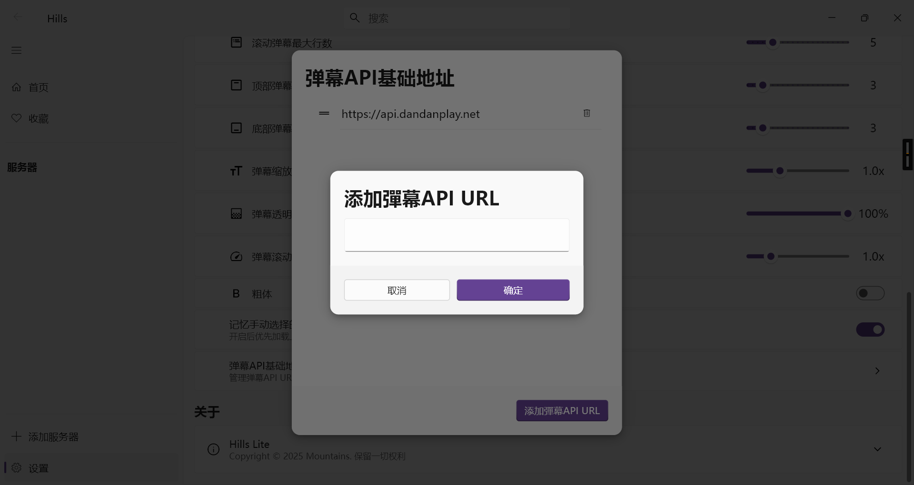Image resolution: width=914 pixels, height=485 pixels.
Task: Delete the dandanplay URL via trash icon
Action: click(586, 113)
